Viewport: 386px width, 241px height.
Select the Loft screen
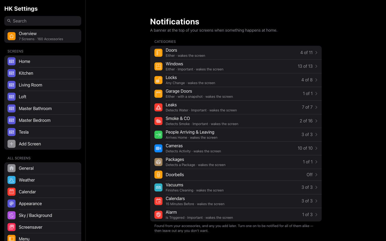[43, 97]
